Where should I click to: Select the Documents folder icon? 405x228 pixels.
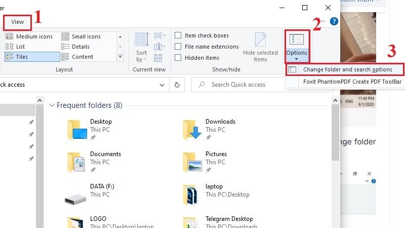(76, 163)
